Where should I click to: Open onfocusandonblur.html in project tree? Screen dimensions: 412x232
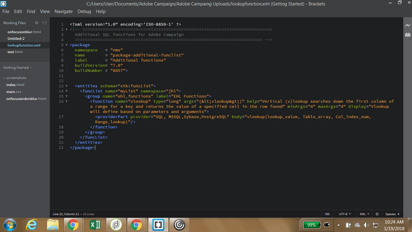coord(26,99)
